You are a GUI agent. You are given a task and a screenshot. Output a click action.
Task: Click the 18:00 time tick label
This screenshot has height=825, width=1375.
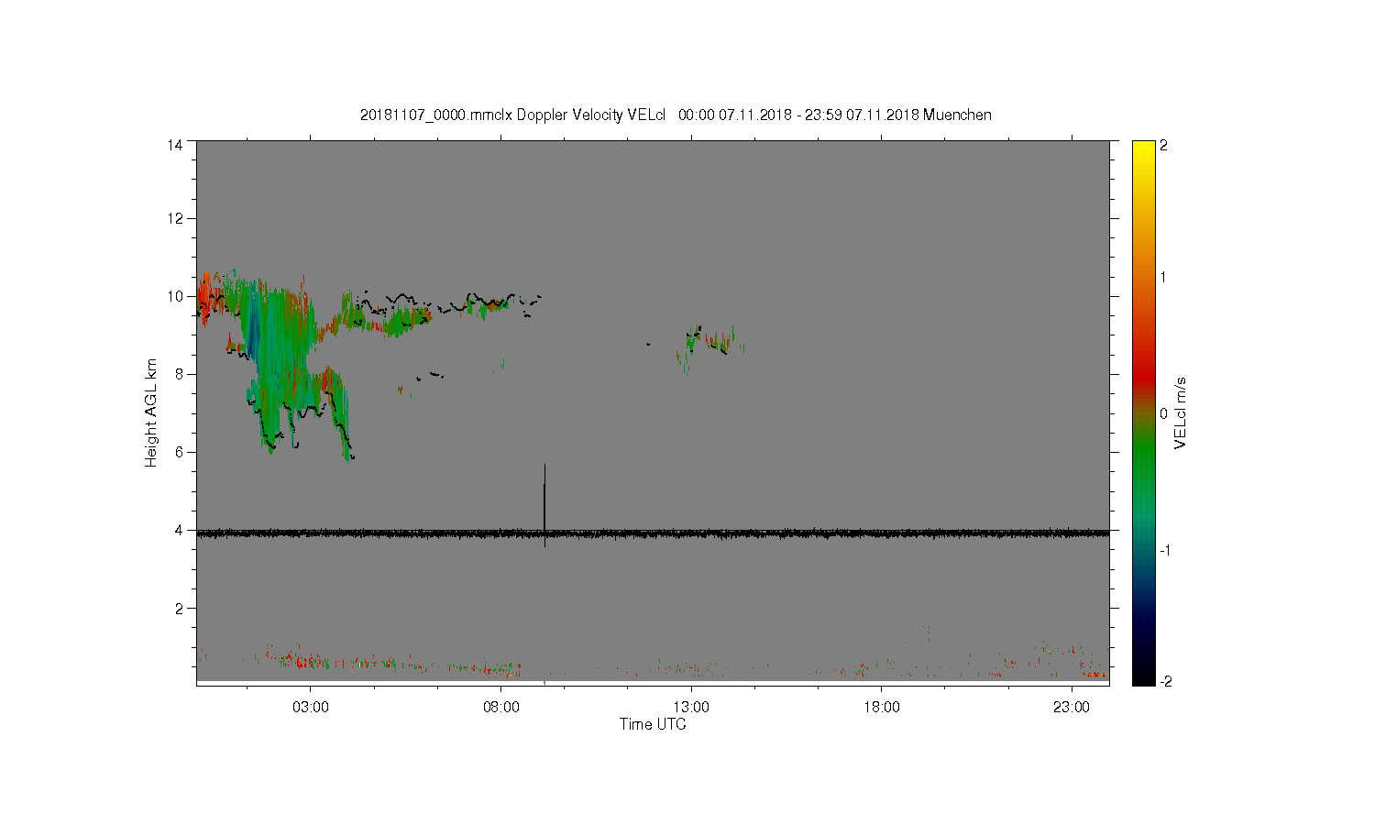pos(882,708)
